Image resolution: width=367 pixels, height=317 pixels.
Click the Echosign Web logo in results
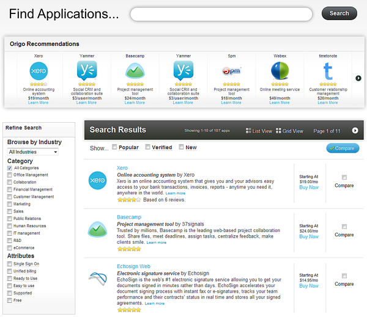click(x=98, y=279)
